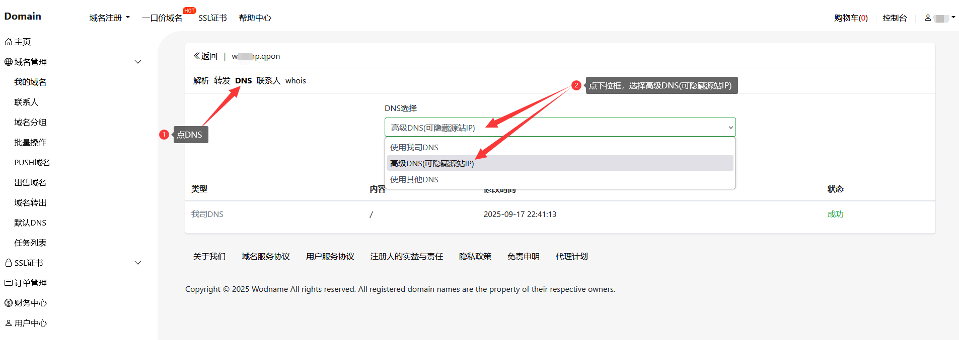Open 控制台 from the top bar
The height and width of the screenshot is (340, 959).
[x=895, y=18]
